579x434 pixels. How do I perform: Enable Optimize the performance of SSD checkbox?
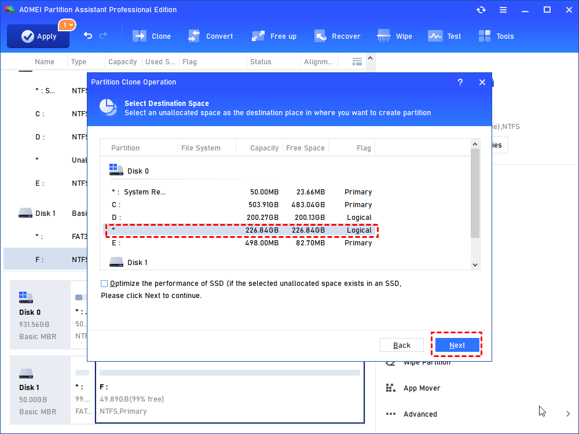pos(104,284)
